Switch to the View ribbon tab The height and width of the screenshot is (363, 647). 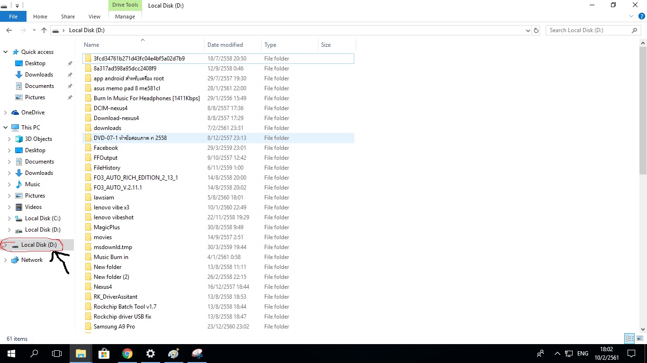(x=95, y=17)
